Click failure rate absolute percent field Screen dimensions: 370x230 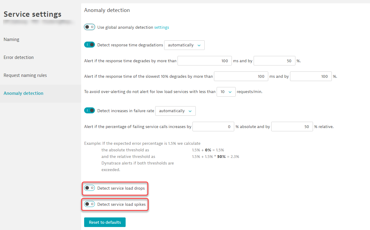click(213, 127)
